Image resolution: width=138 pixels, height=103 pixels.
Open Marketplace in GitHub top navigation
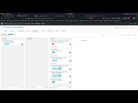[38, 24]
